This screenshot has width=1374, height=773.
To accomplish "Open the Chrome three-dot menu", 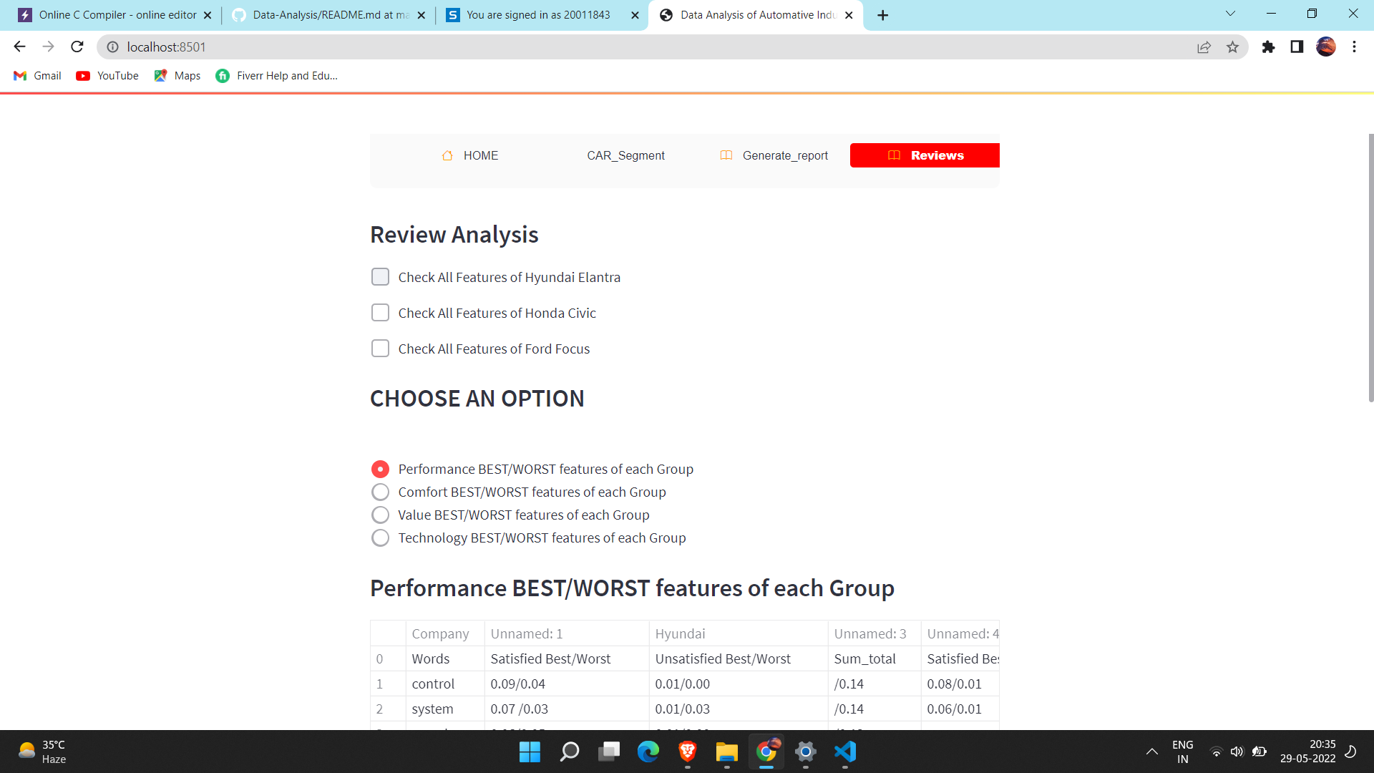I will pyautogui.click(x=1353, y=47).
